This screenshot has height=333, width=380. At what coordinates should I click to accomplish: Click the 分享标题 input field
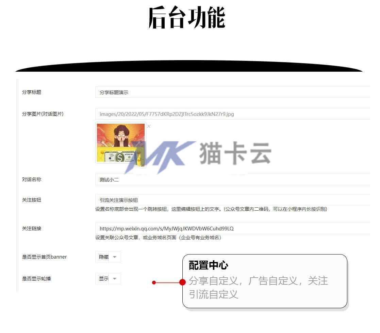(233, 92)
